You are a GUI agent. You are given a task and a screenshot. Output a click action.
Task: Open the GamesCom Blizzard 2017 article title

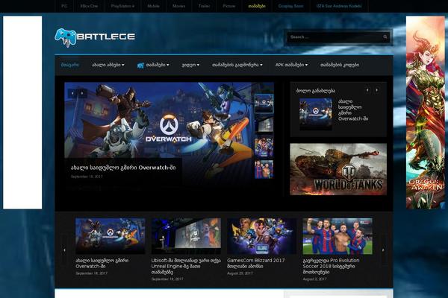tap(256, 263)
